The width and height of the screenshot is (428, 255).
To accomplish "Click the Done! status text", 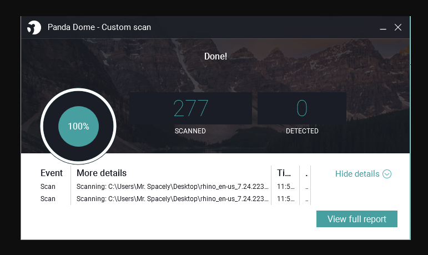I will pos(215,56).
